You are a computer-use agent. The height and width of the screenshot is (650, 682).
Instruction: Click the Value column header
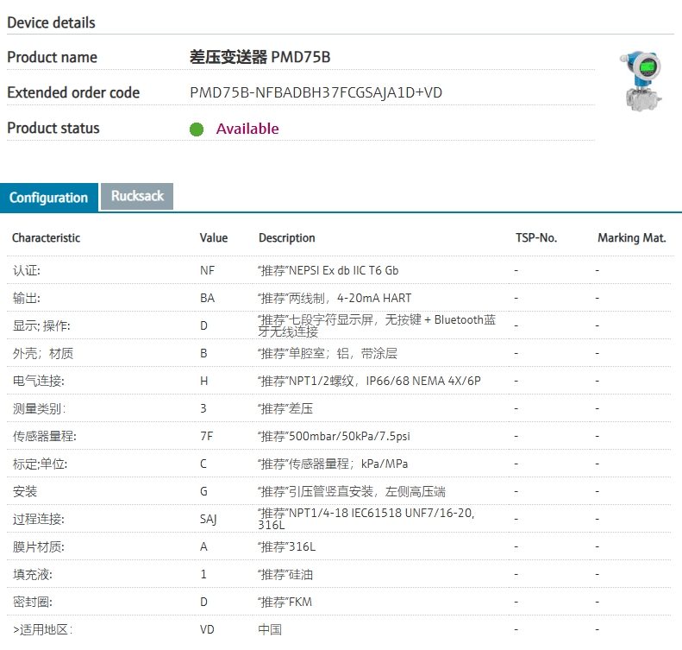214,237
